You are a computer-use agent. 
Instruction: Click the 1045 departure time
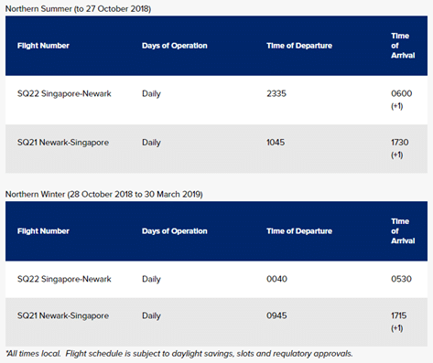pyautogui.click(x=276, y=143)
